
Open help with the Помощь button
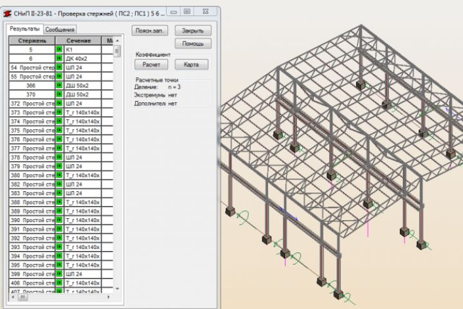pyautogui.click(x=193, y=44)
